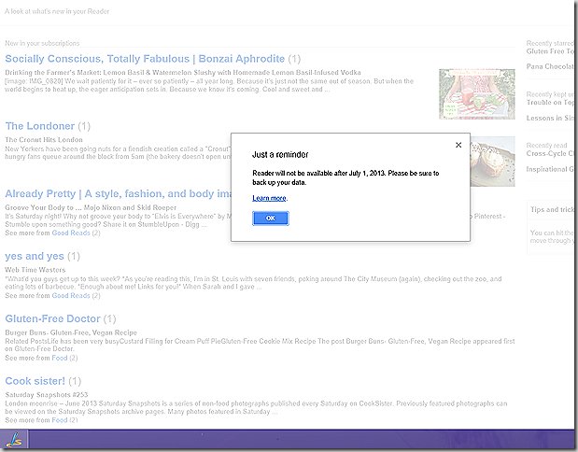This screenshot has height=452, width=578.
Task: Open the Already Pretty feed title
Action: (x=118, y=194)
